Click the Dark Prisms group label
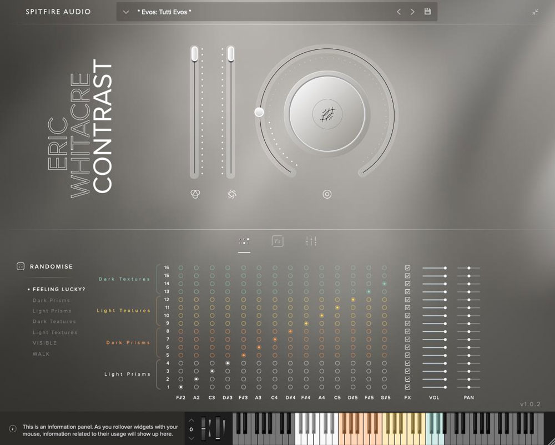Viewport: 555px width, 445px height. point(128,342)
